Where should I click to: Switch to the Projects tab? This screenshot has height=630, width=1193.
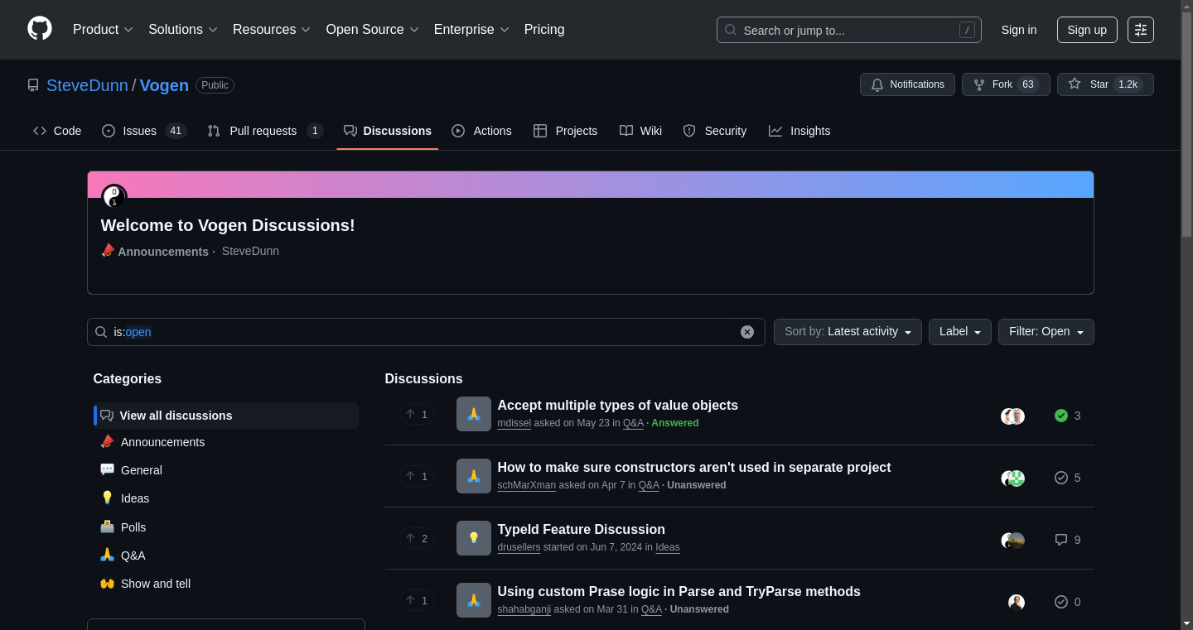point(565,131)
